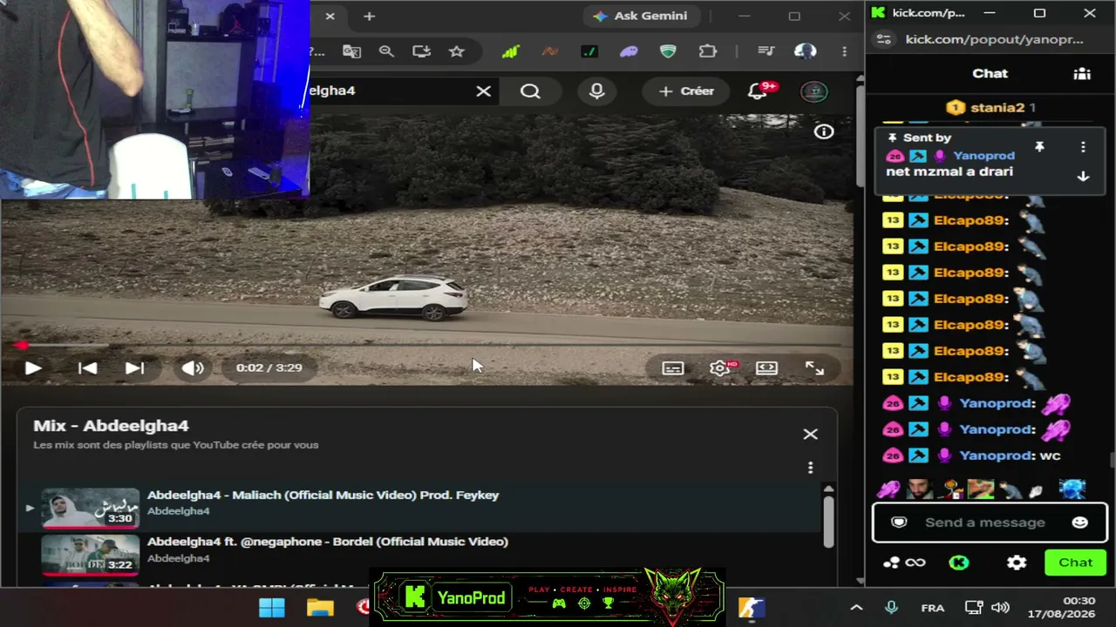
Task: Open the Maliach video thumbnail
Action: [x=91, y=508]
